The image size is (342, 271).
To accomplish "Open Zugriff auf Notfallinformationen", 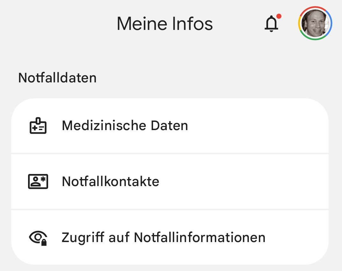I will pyautogui.click(x=170, y=237).
